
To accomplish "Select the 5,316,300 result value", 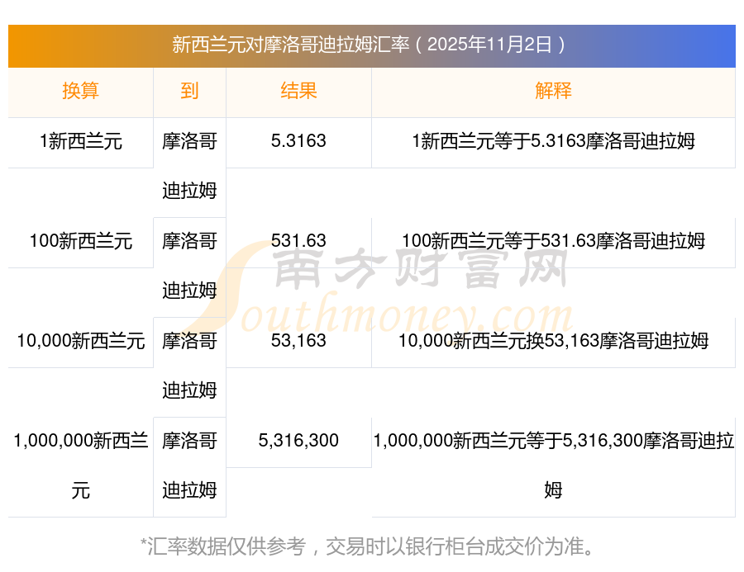I will coord(298,441).
